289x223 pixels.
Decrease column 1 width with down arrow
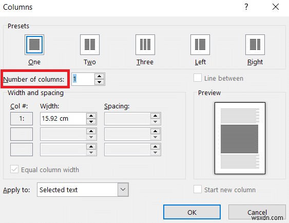pyautogui.click(x=91, y=121)
